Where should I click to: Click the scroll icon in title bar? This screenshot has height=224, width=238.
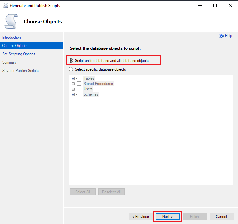(6, 5)
